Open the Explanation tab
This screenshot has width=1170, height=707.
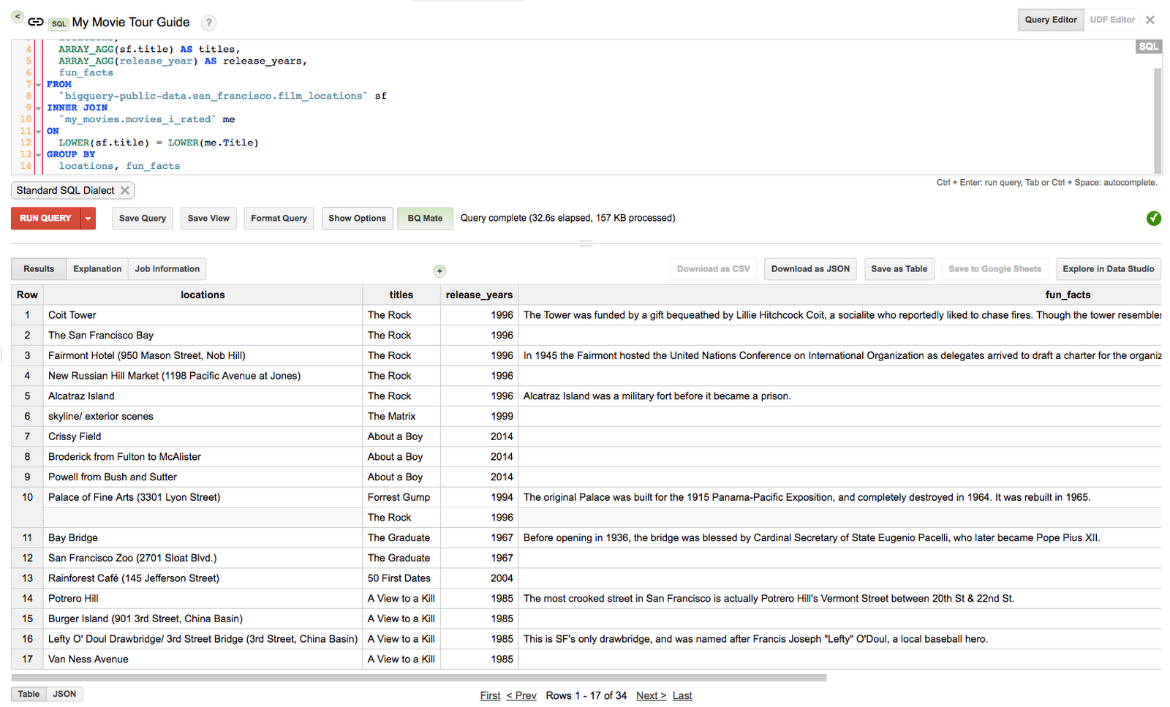(97, 269)
